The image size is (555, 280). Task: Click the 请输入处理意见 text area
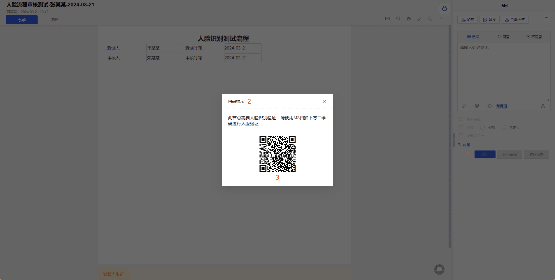click(504, 72)
